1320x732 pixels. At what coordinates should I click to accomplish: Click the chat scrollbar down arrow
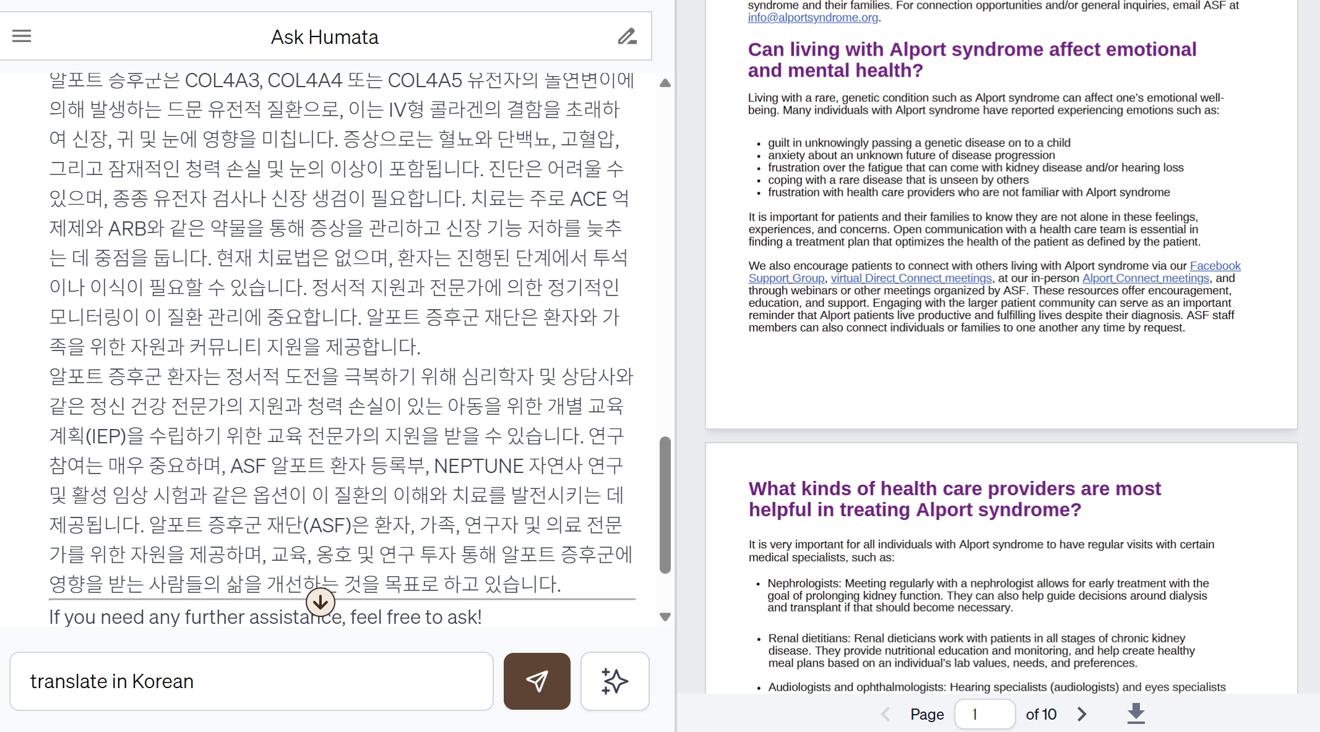tap(665, 617)
